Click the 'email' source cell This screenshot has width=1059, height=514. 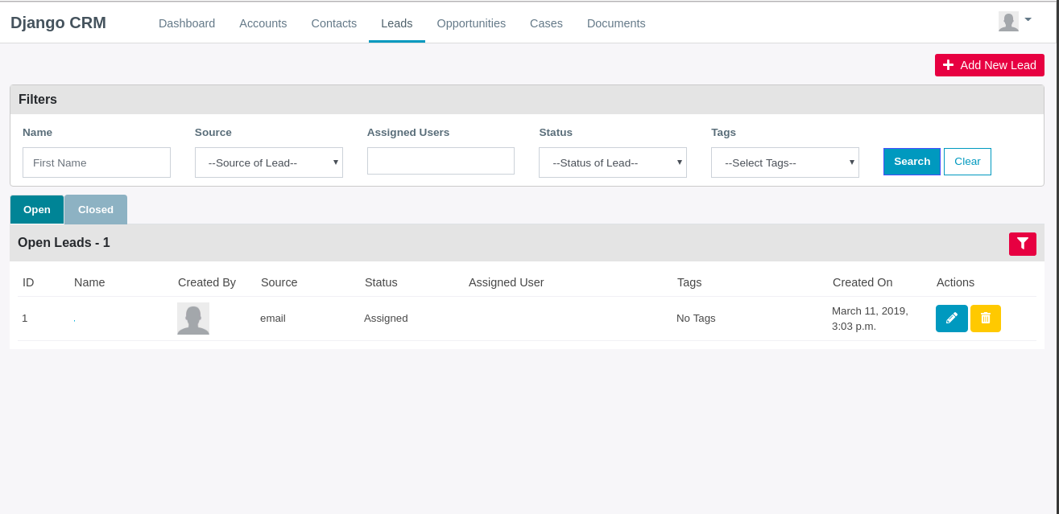[x=273, y=319]
